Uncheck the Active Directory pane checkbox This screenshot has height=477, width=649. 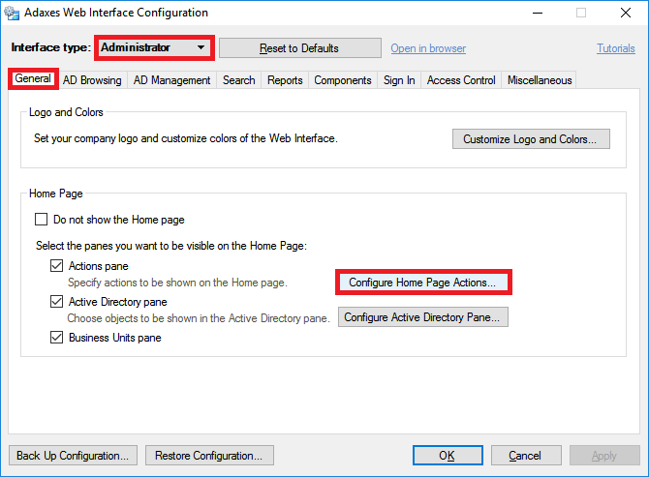coord(57,302)
